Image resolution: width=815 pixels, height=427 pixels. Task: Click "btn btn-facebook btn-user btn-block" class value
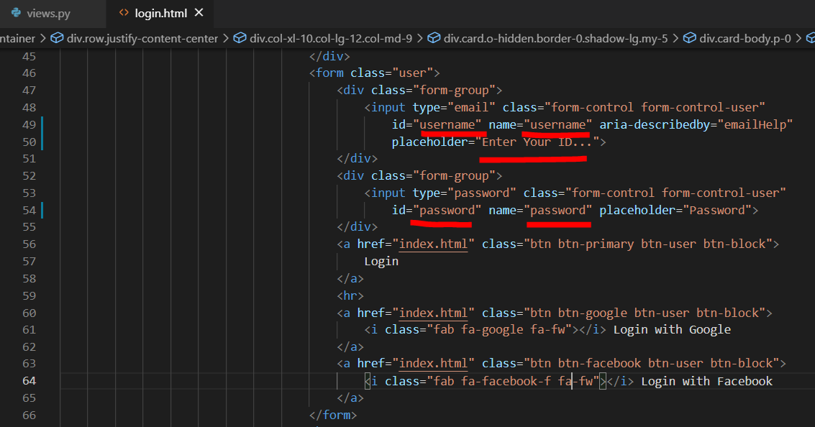point(651,364)
